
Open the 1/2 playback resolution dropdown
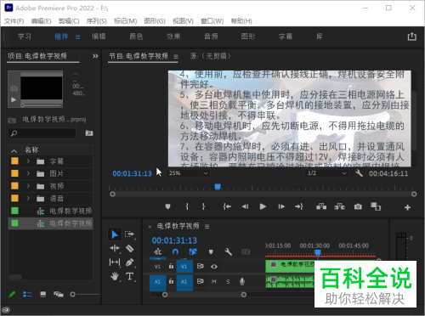pos(326,173)
